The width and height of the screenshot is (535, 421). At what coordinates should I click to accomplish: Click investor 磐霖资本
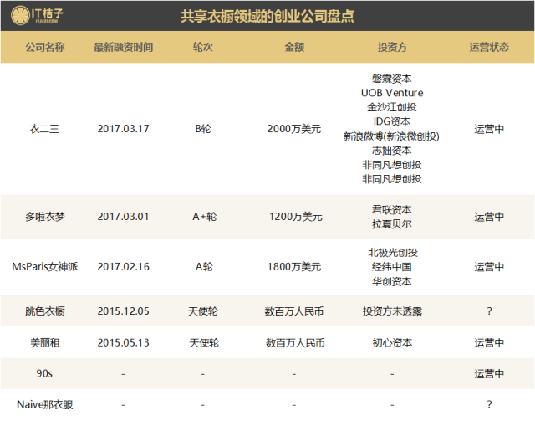click(x=392, y=79)
